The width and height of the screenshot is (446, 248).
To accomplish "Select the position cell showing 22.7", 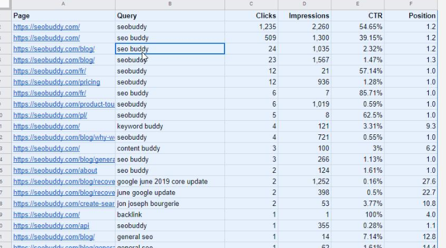I will 410,192.
